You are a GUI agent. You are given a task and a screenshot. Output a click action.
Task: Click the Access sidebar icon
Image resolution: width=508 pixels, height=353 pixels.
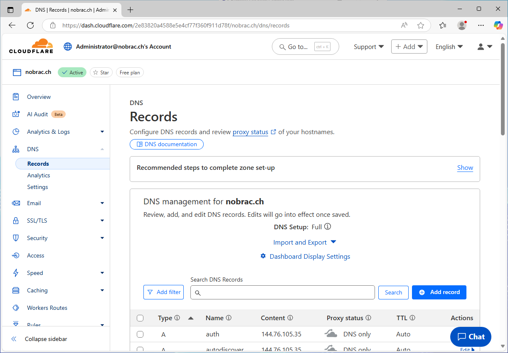[16, 255]
